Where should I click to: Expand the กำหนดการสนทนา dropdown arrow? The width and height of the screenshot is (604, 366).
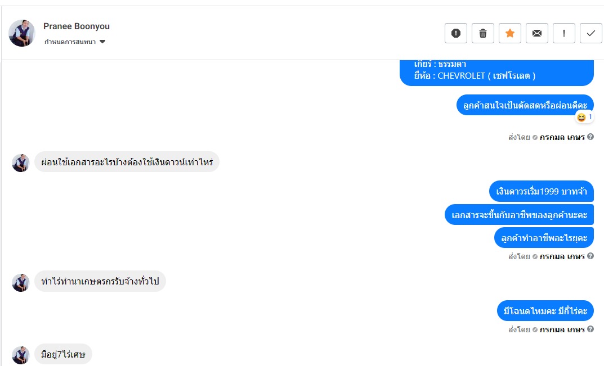coord(102,42)
